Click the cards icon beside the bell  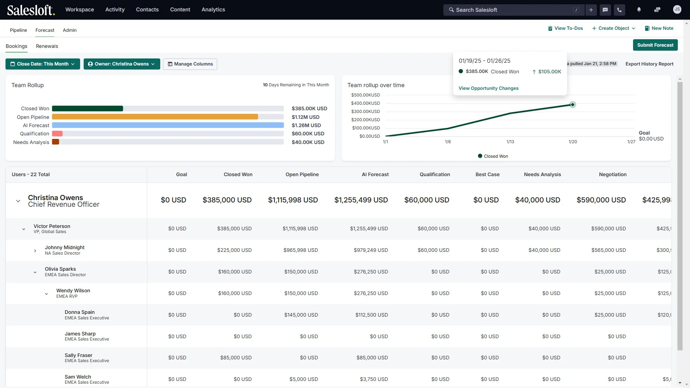click(x=657, y=10)
